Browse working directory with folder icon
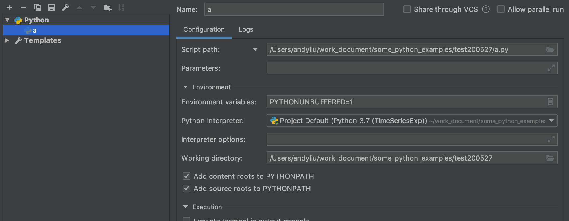The width and height of the screenshot is (569, 221). coord(550,158)
